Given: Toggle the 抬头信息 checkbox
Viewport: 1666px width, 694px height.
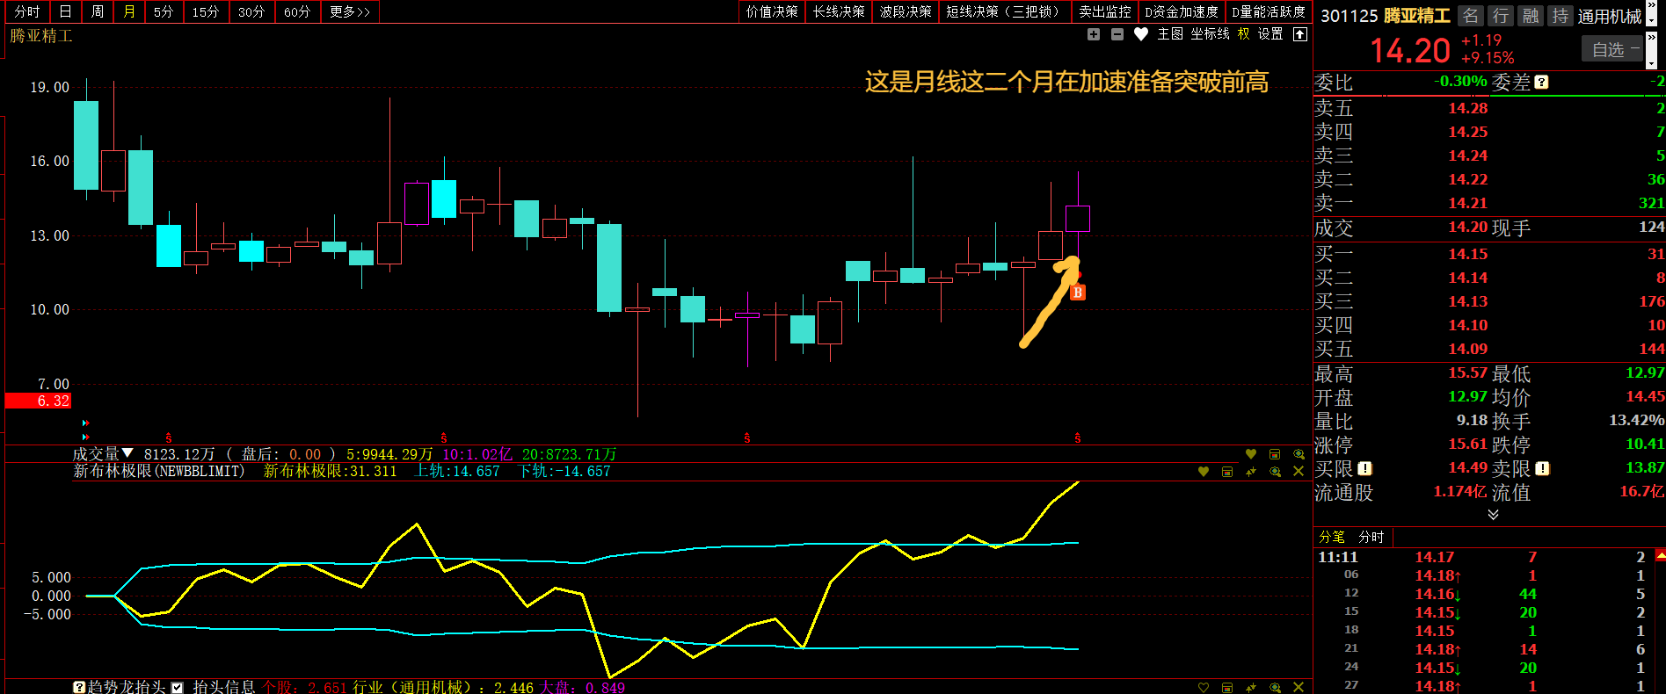Looking at the screenshot, I should 178,687.
